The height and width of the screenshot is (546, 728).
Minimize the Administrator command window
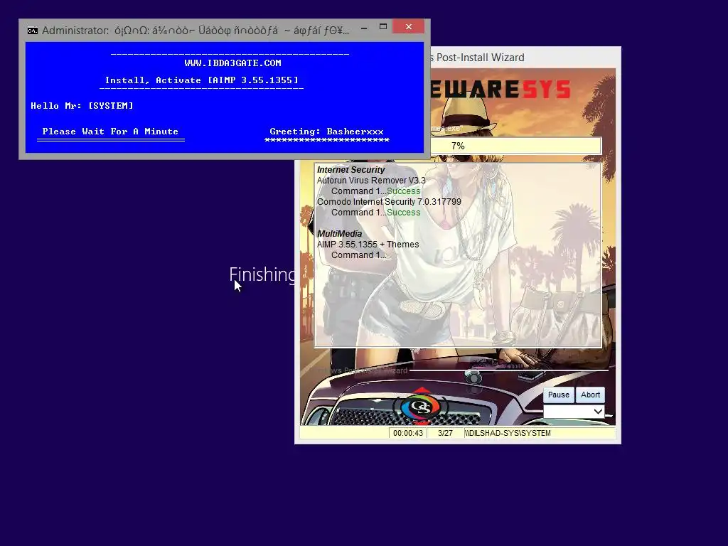pyautogui.click(x=365, y=28)
